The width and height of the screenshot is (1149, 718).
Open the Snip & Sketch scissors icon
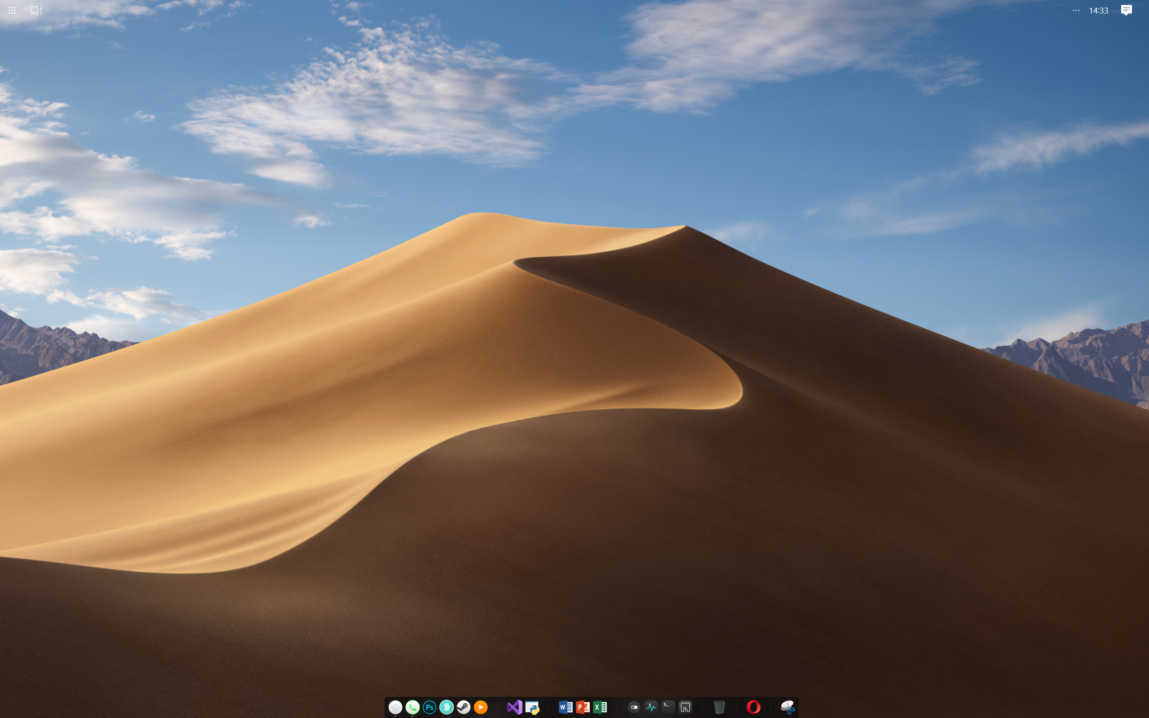tap(787, 708)
